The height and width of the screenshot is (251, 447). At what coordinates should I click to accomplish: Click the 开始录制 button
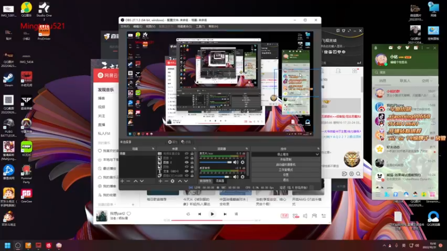click(286, 160)
